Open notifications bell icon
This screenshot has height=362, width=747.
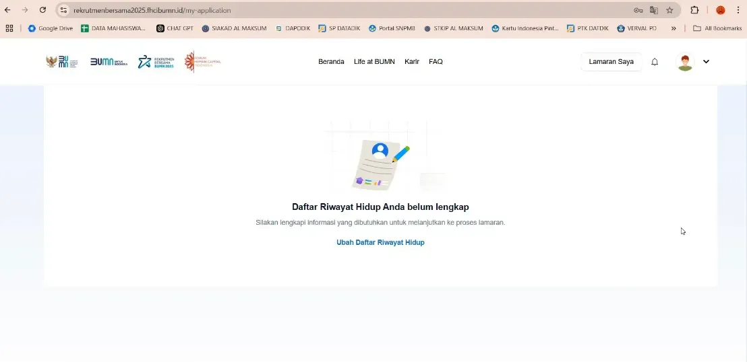[x=655, y=62]
